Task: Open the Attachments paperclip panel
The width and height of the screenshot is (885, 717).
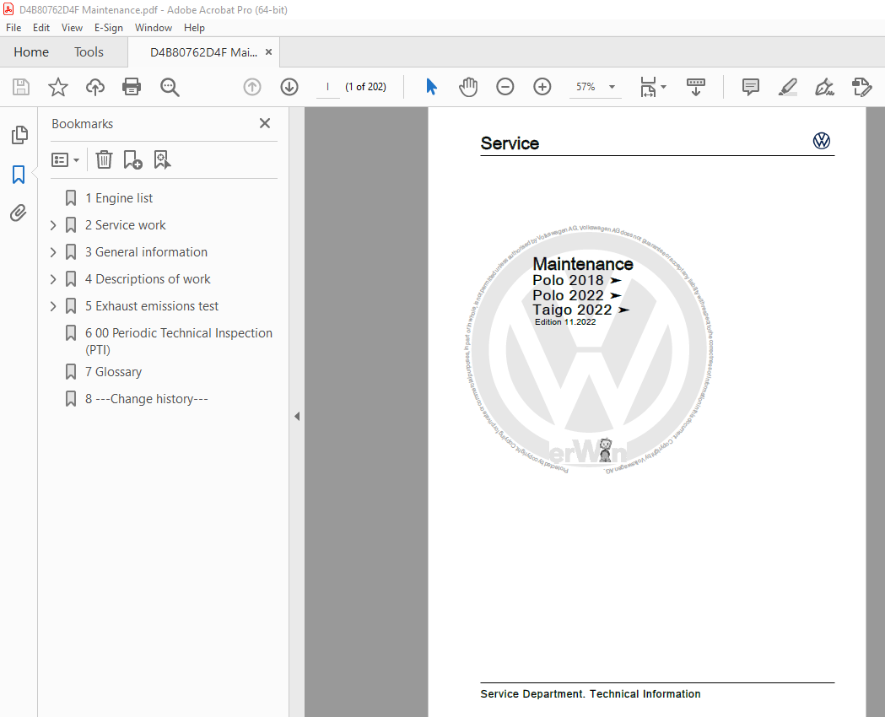Action: pos(19,213)
